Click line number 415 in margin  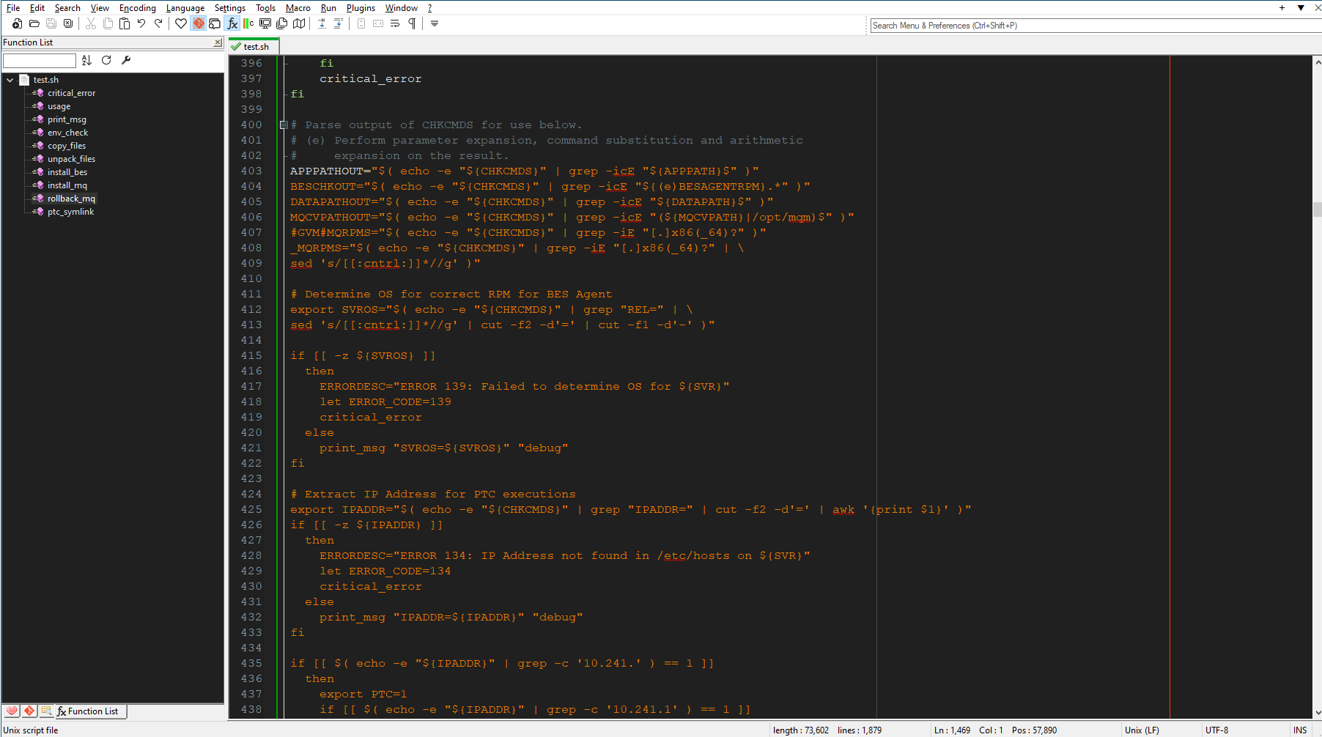(x=251, y=356)
